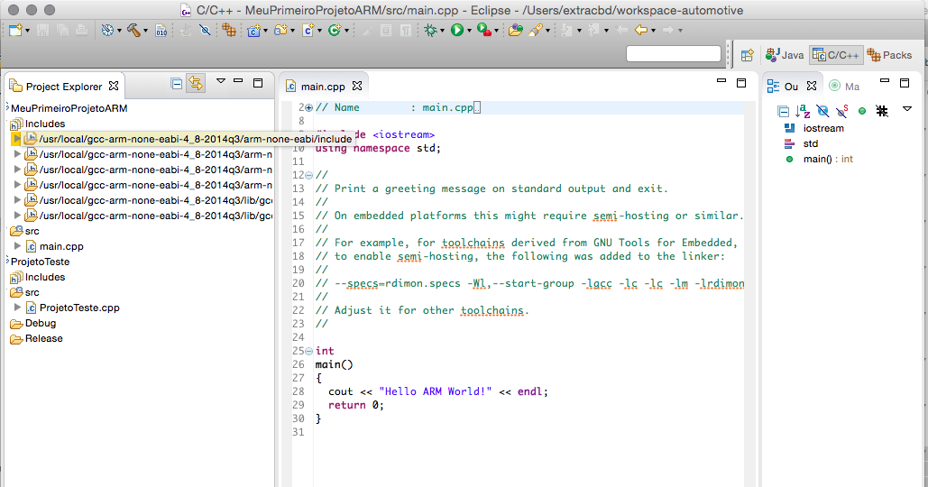Click the Manage Build Configurations icon

(107, 30)
